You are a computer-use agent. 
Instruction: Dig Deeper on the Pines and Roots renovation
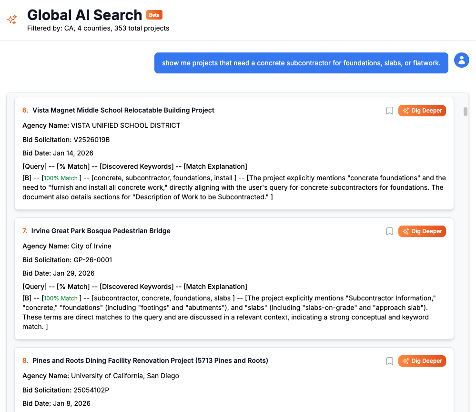(x=422, y=361)
